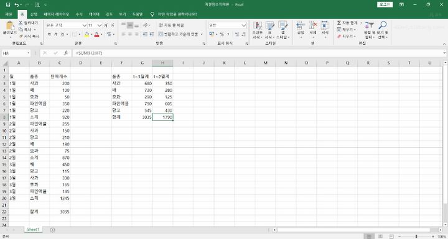Switch to Data (데이터) tab
448x239 pixels.
[x=94, y=14]
